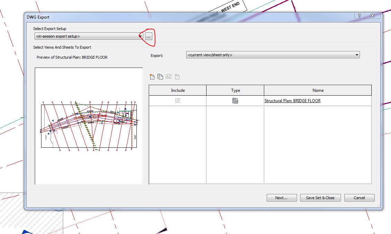Screen dimensions: 391x234
Task: Open export setup options via circled ellipsis
Action: pyautogui.click(x=148, y=36)
